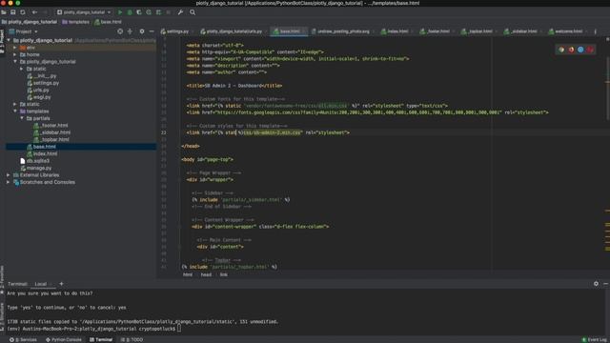Viewport: 610px width, 343px height.
Task: Open preview in Firefox browser icon
Action: pos(571,50)
